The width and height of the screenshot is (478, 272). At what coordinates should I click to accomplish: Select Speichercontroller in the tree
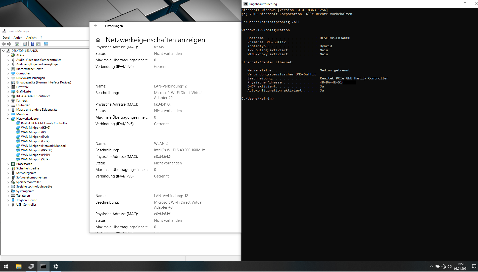tap(28, 182)
